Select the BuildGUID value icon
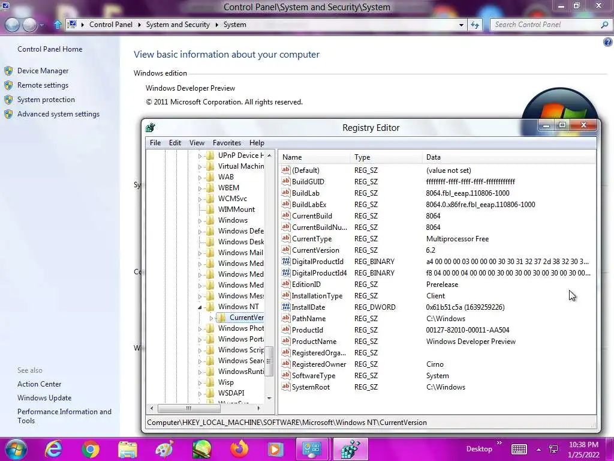The height and width of the screenshot is (461, 614). click(286, 181)
